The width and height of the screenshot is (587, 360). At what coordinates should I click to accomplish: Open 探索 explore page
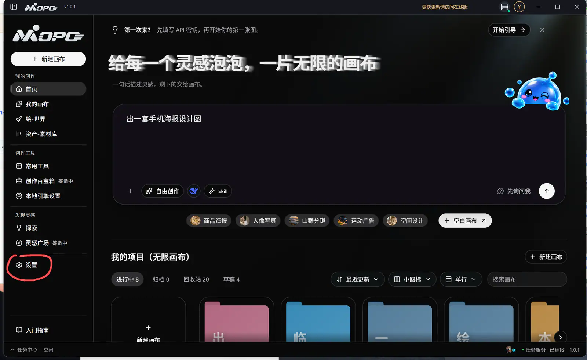point(48,228)
